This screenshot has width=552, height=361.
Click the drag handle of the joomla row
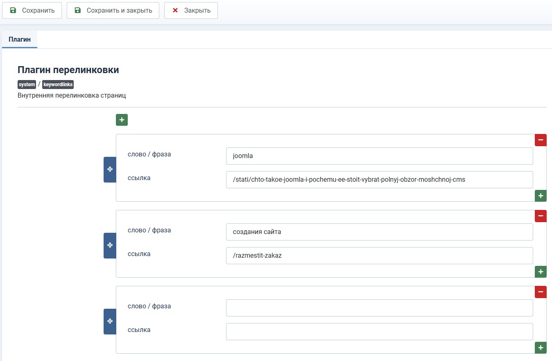coord(110,169)
